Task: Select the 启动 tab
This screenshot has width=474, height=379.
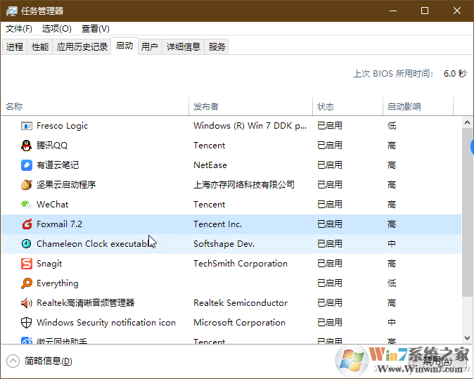Action: pos(124,46)
